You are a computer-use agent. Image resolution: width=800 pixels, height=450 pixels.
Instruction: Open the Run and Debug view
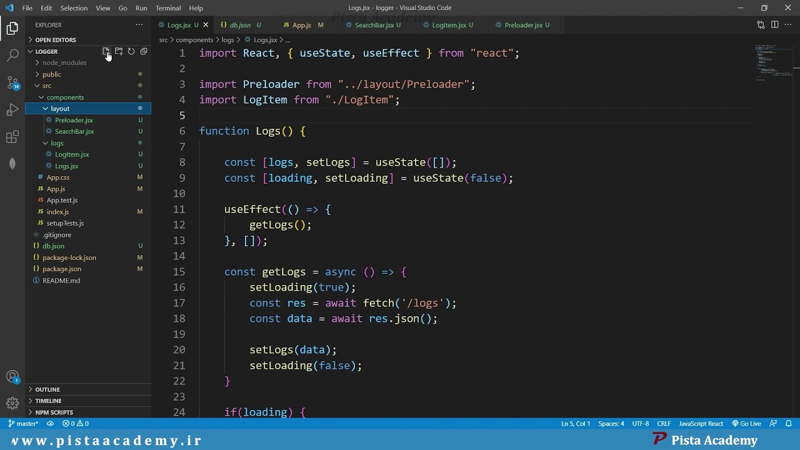[12, 110]
